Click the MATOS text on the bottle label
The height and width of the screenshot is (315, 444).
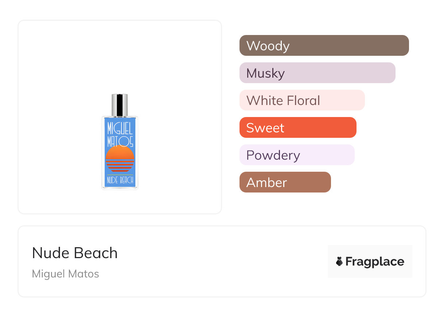[120, 141]
